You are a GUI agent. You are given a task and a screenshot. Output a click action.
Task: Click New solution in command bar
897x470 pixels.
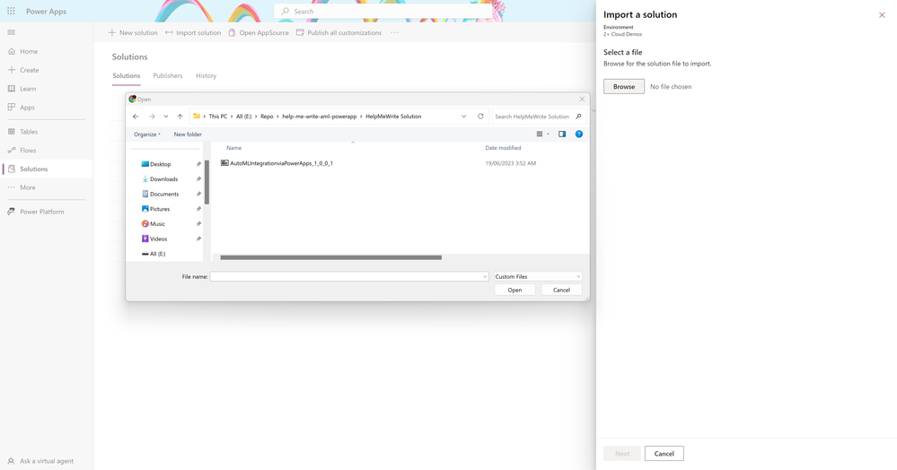(133, 32)
